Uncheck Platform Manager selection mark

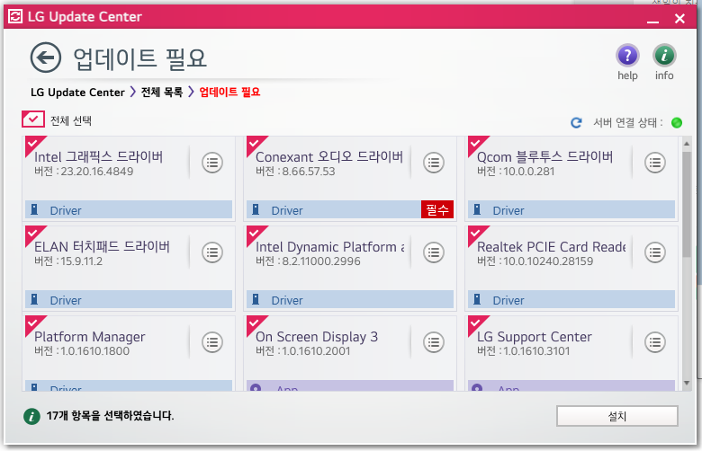(33, 323)
